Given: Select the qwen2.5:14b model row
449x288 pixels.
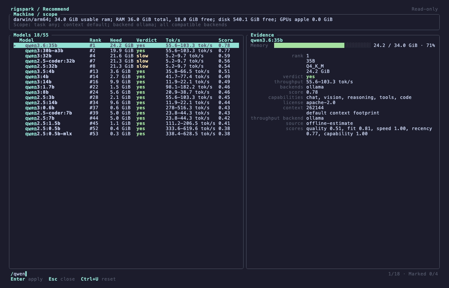Looking at the screenshot, I should pos(126,102).
